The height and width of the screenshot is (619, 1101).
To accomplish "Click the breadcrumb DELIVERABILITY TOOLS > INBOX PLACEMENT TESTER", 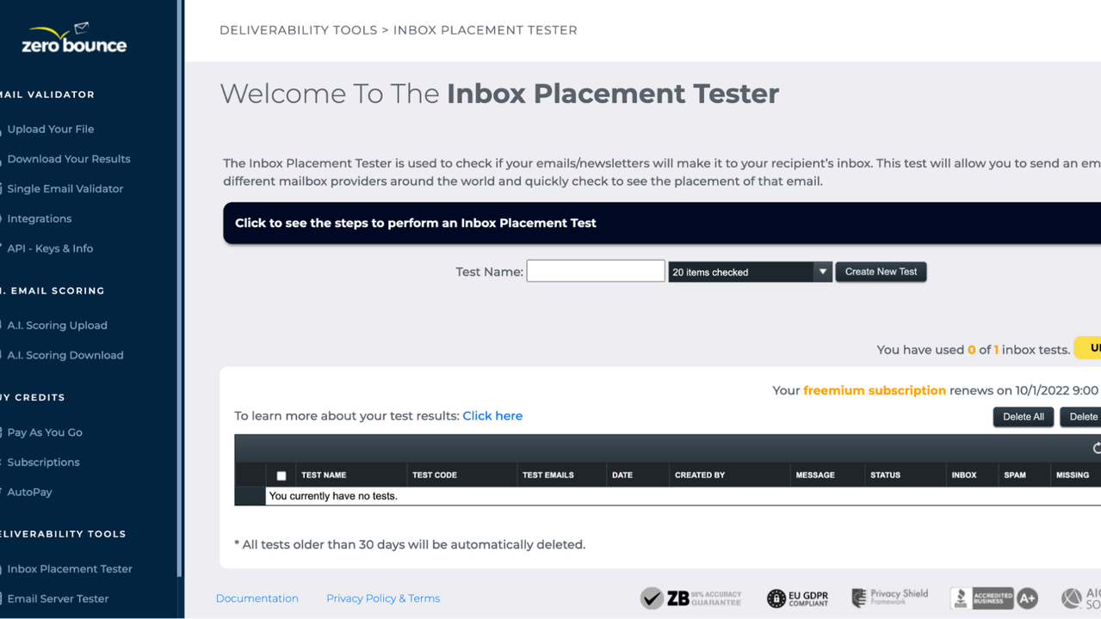I will 399,30.
